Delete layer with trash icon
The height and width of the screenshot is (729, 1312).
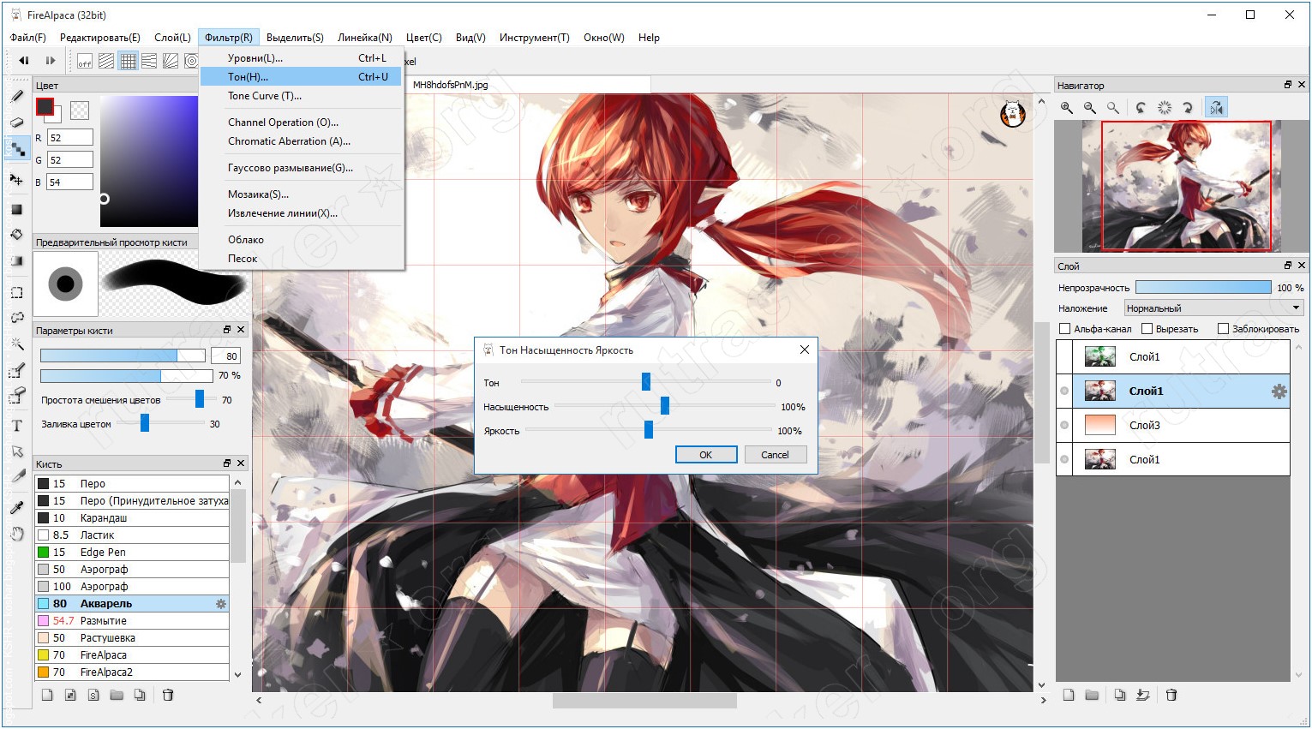[x=1171, y=695]
